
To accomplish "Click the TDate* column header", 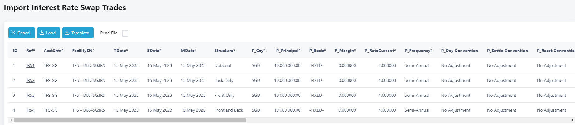I will [121, 51].
